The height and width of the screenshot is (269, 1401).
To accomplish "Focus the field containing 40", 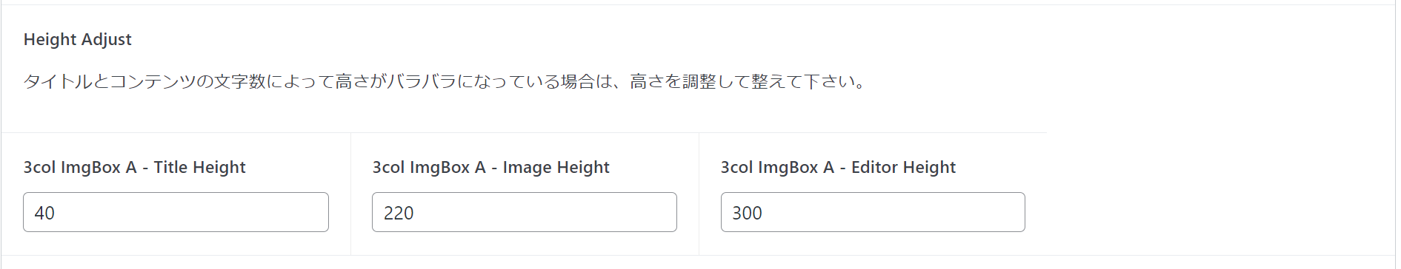I will [x=176, y=212].
